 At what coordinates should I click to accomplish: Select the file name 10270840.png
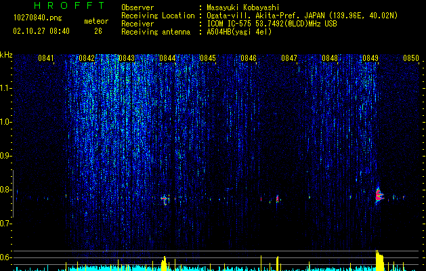pyautogui.click(x=37, y=18)
